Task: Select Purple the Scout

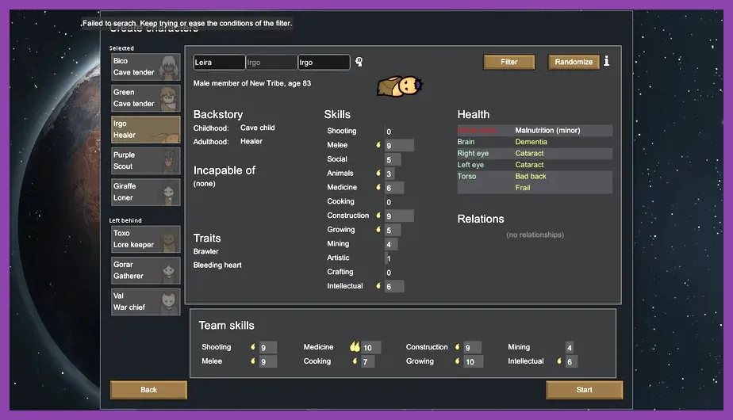Action: coord(146,161)
